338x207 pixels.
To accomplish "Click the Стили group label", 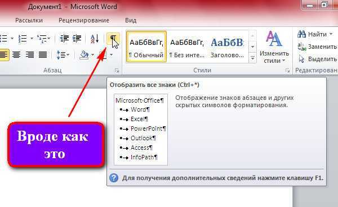I will coord(202,70).
